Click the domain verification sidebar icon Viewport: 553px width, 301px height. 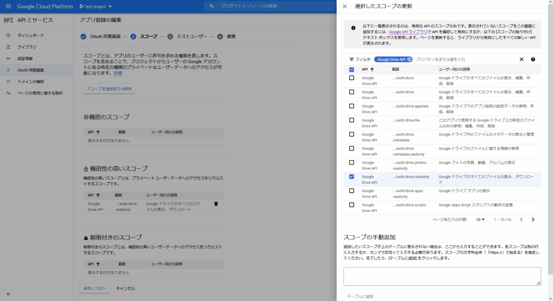click(x=9, y=81)
